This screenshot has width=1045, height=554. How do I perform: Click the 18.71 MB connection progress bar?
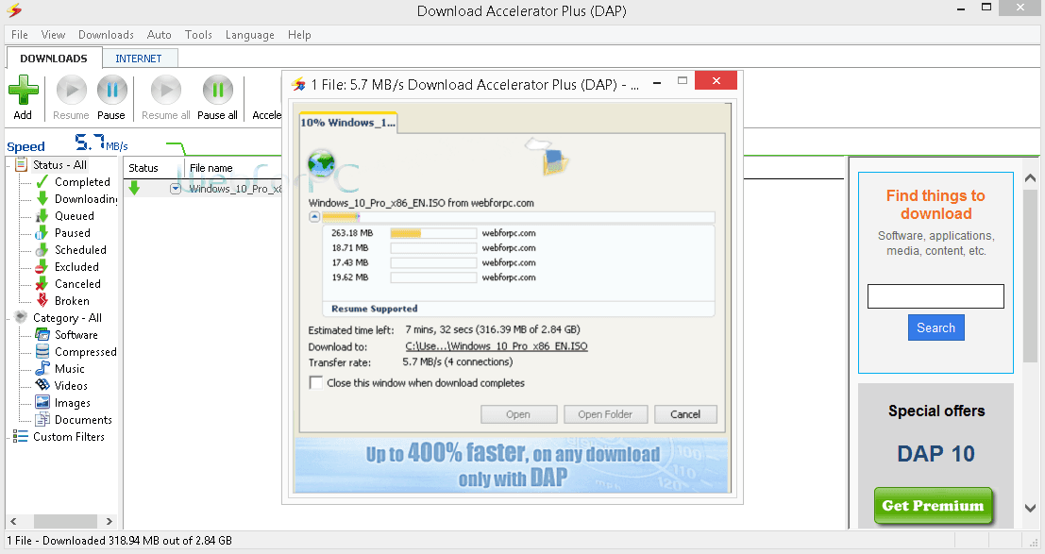click(433, 248)
